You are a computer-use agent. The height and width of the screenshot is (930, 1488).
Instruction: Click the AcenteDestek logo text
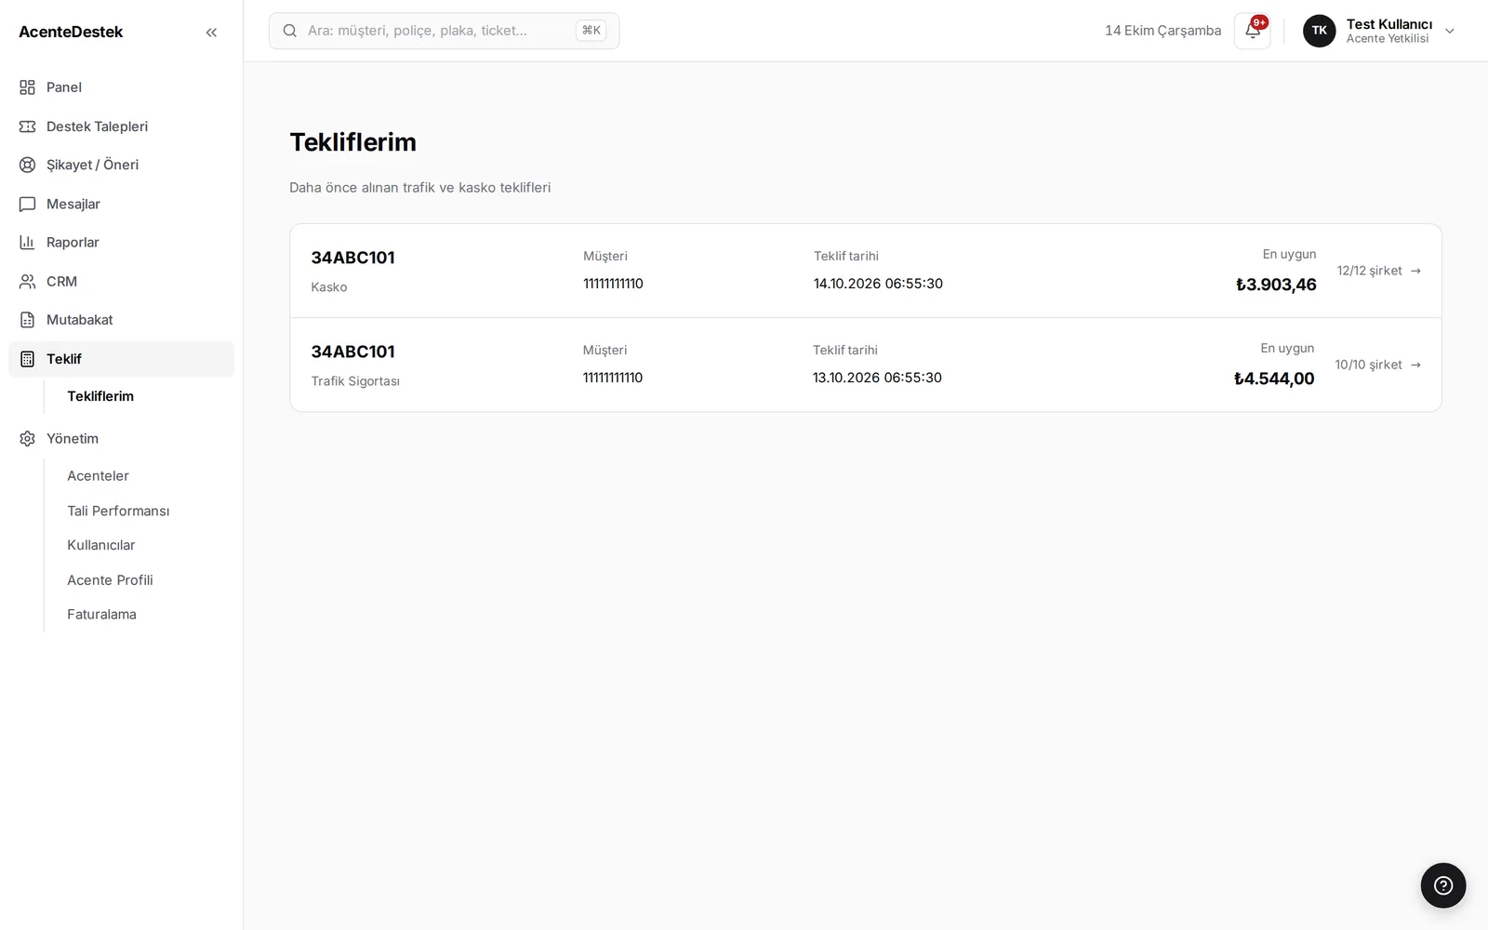(x=71, y=32)
